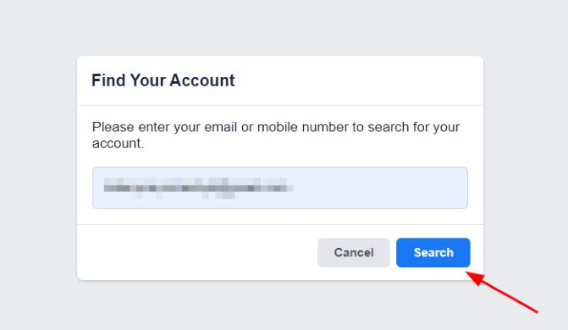Viewport: 568px width, 330px height.
Task: Click the word account on the second line
Action: 116,144
